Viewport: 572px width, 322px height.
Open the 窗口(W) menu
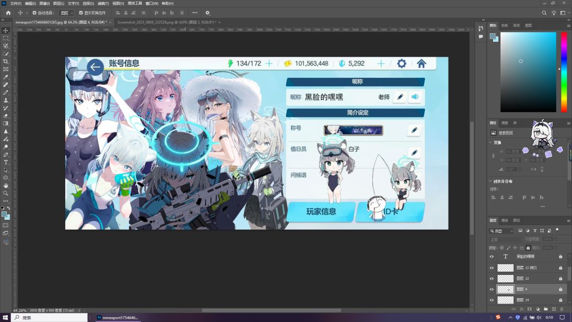click(152, 3)
